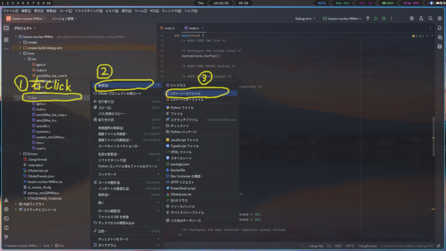446x251 pixels.
Task: Click the editor vertical scrollbar
Action: click(433, 137)
